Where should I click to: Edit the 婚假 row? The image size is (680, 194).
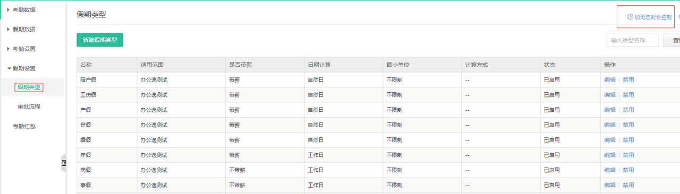coord(610,140)
